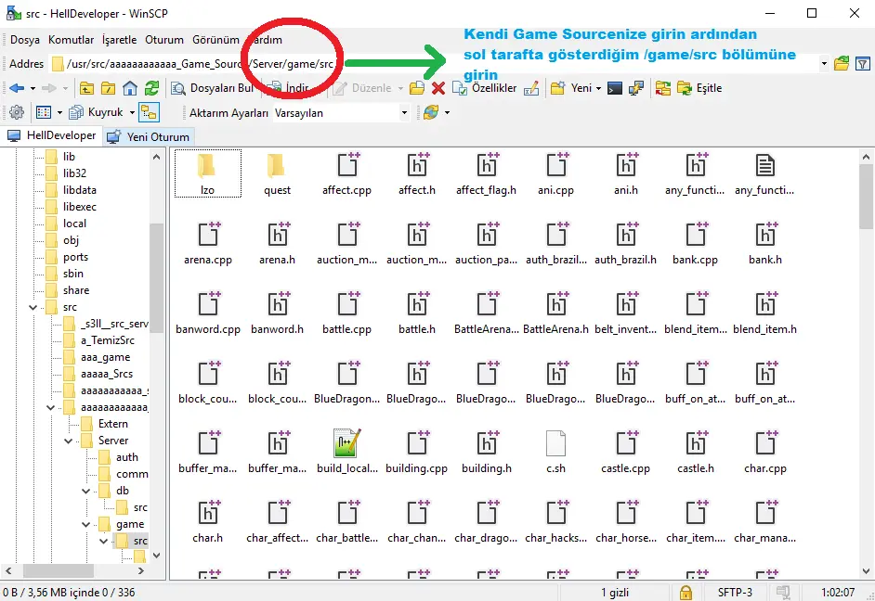Click the Kuyruk queue button

(x=96, y=112)
